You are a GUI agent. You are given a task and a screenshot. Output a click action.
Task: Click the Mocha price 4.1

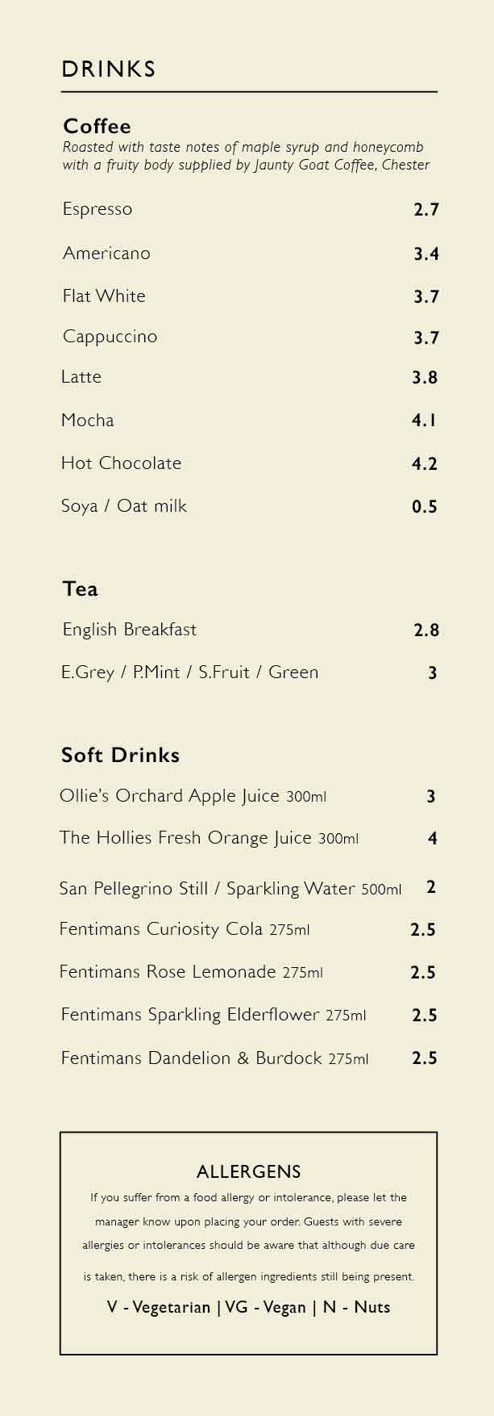click(424, 421)
